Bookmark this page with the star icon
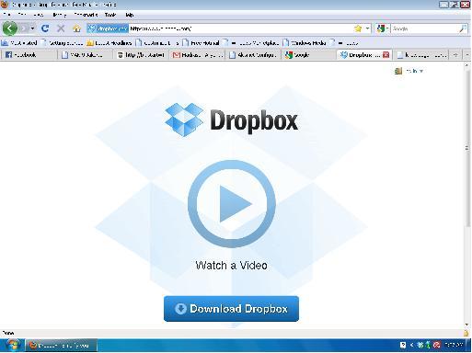472x353 pixels. [358, 28]
